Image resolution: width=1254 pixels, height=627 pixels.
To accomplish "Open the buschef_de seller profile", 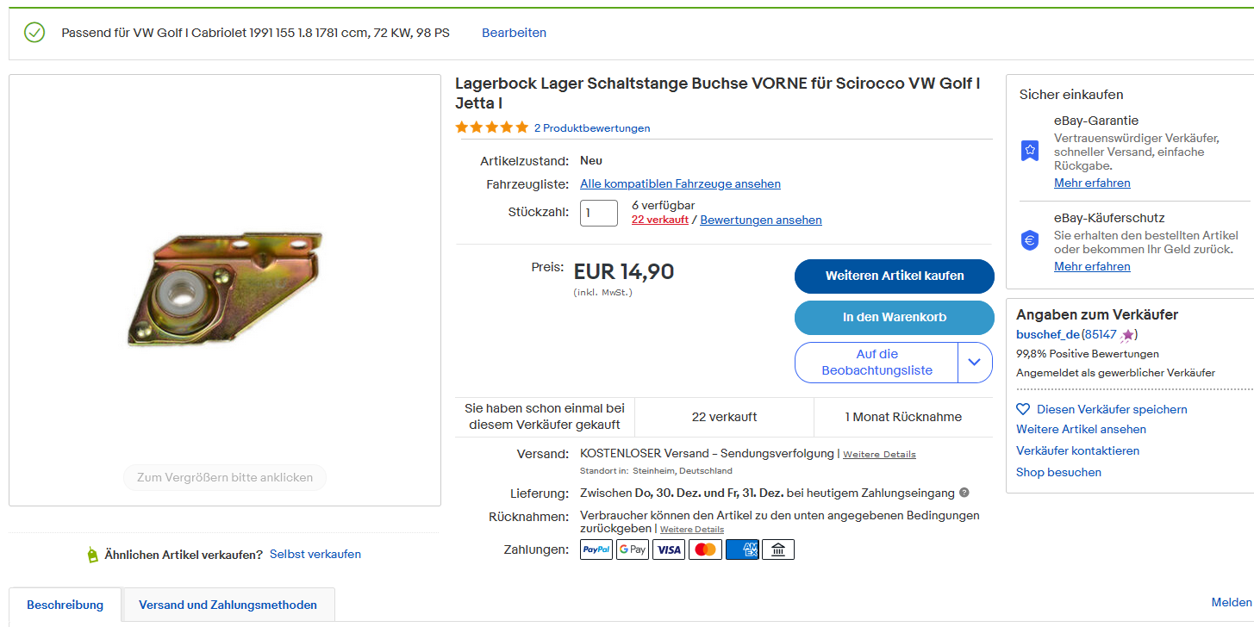I will [1048, 334].
